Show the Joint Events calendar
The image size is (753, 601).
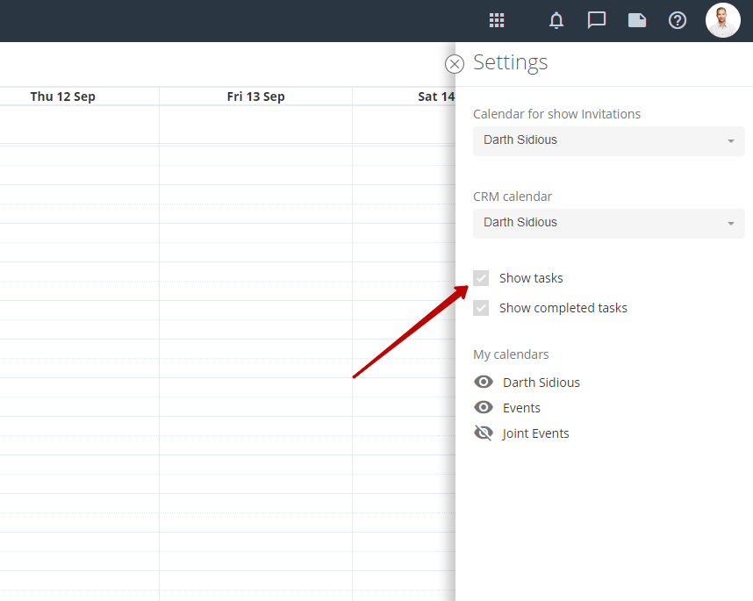tap(483, 433)
